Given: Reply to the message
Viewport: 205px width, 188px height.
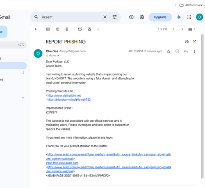Looking at the screenshot, I should click(x=186, y=51).
